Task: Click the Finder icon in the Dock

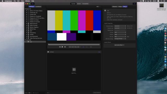Action: click(x=165, y=28)
